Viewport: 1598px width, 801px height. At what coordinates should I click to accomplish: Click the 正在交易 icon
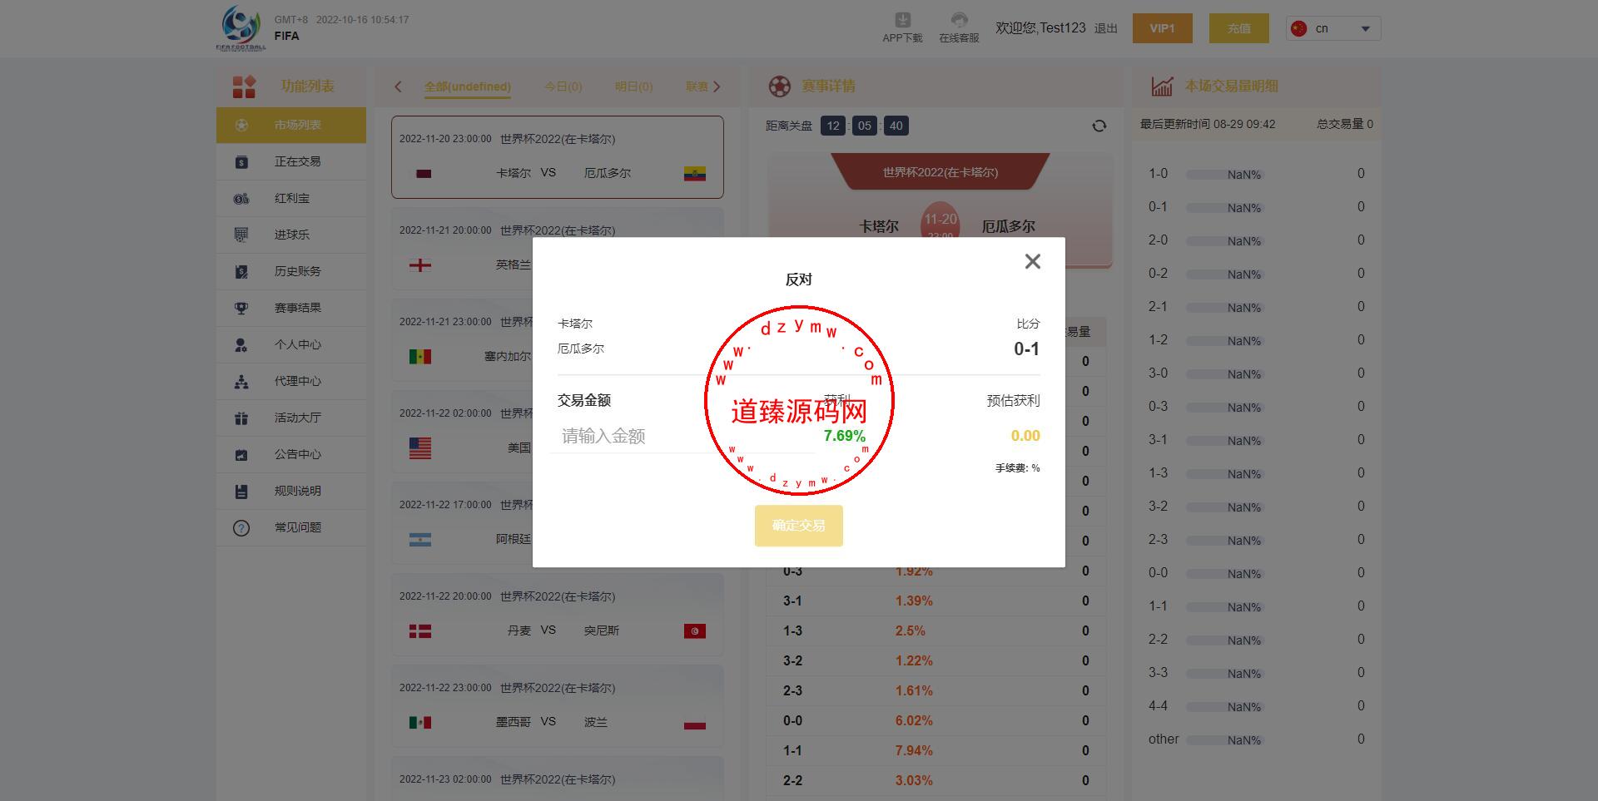[x=241, y=161]
